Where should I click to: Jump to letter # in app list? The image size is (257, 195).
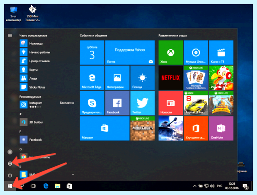pyautogui.click(x=20, y=114)
